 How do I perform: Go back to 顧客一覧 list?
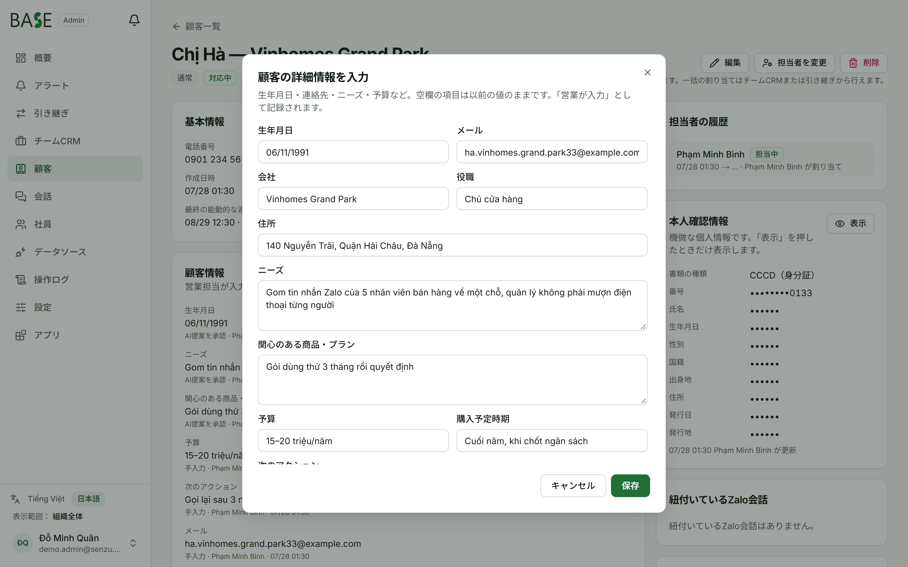pyautogui.click(x=197, y=26)
